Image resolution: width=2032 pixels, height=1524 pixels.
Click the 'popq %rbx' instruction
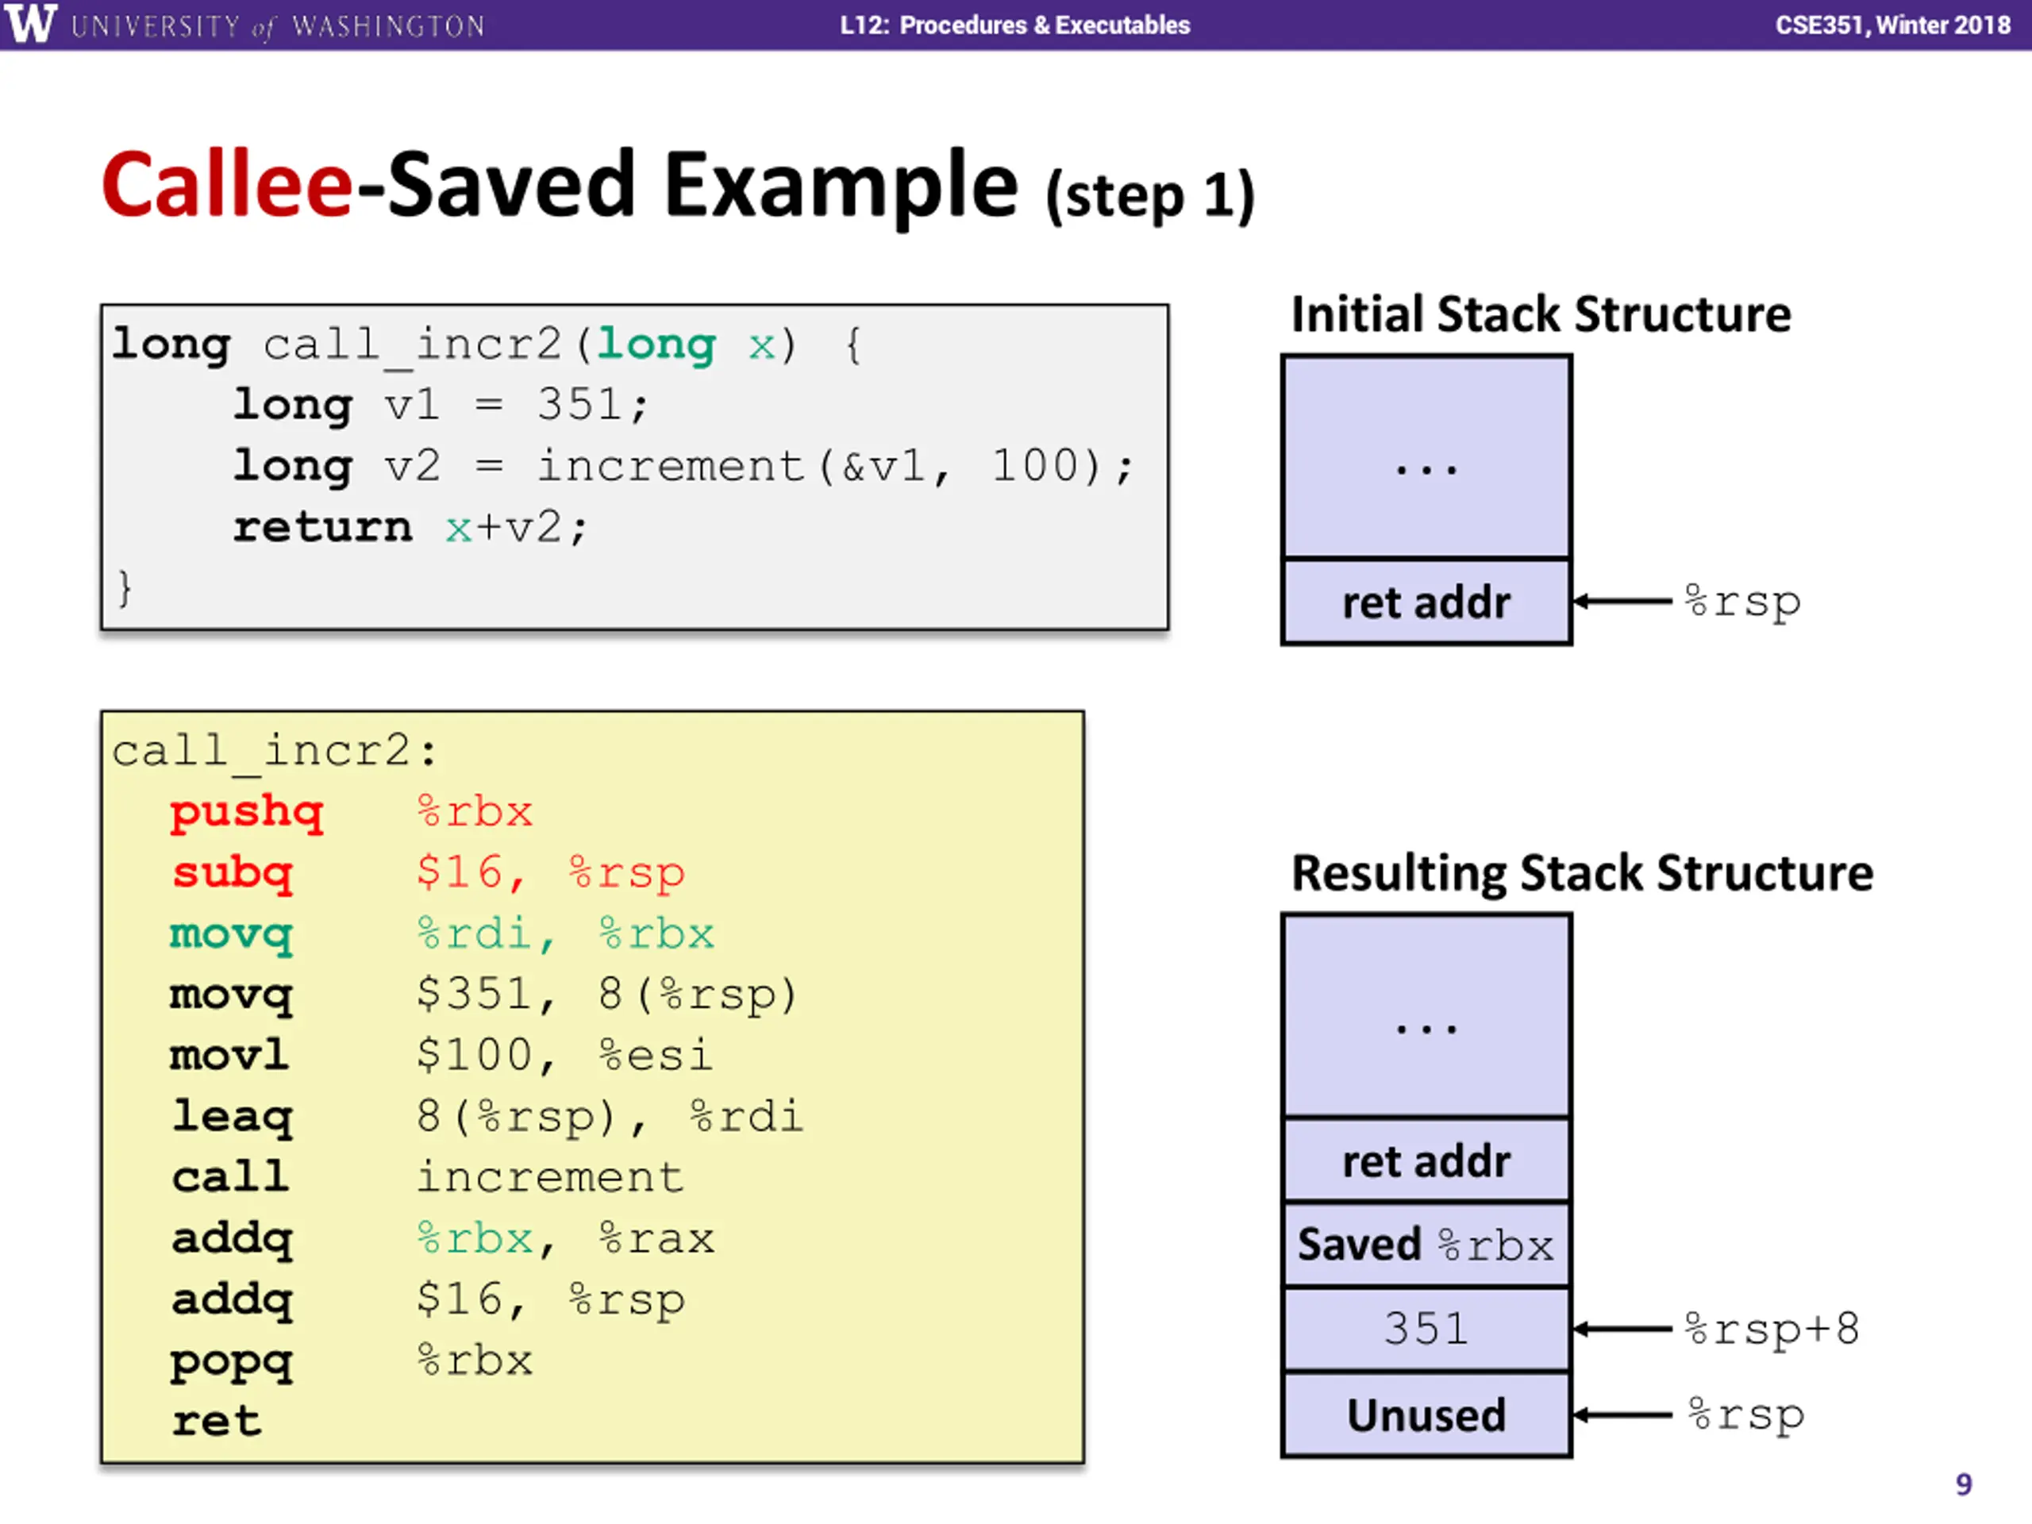[x=352, y=1362]
